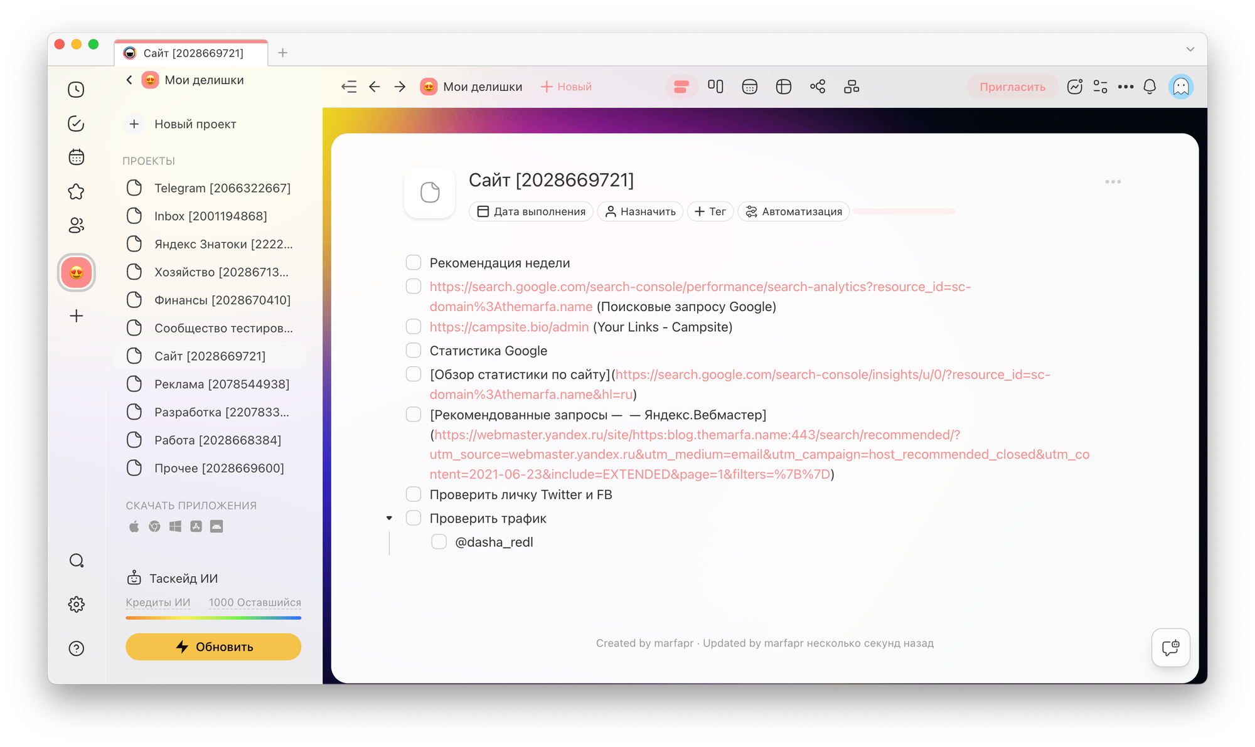This screenshot has width=1255, height=747.
Task: Click the starred favorites icon
Action: pyautogui.click(x=76, y=191)
